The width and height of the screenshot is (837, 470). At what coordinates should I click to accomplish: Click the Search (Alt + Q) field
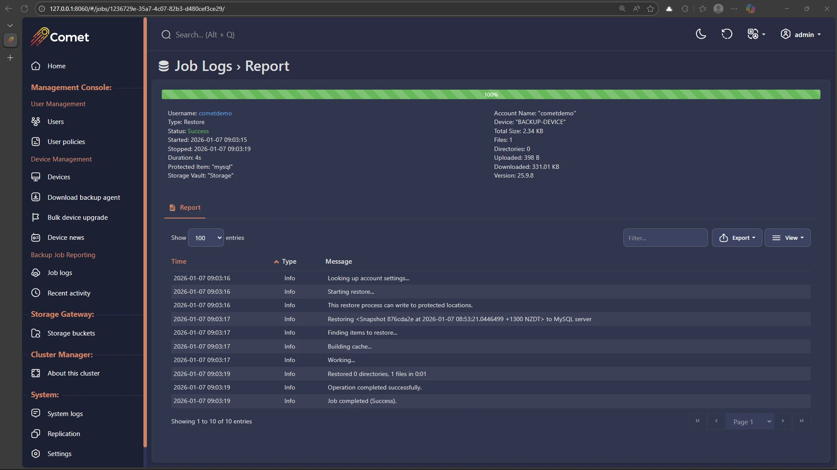(x=205, y=34)
